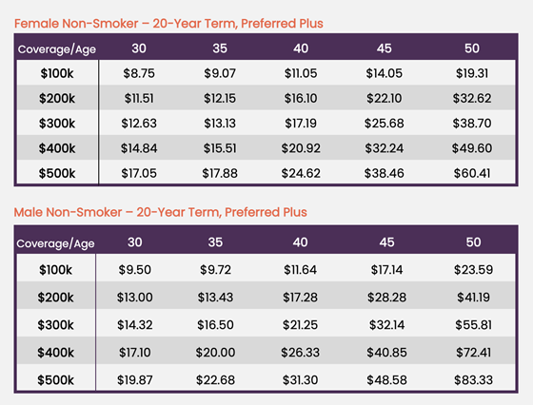Viewport: 533px width, 405px height.
Task: Select male $500k age 50 rate $83.33
Action: (x=473, y=380)
